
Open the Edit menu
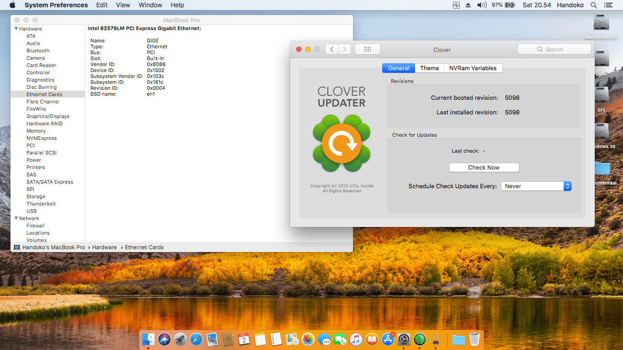coord(102,5)
